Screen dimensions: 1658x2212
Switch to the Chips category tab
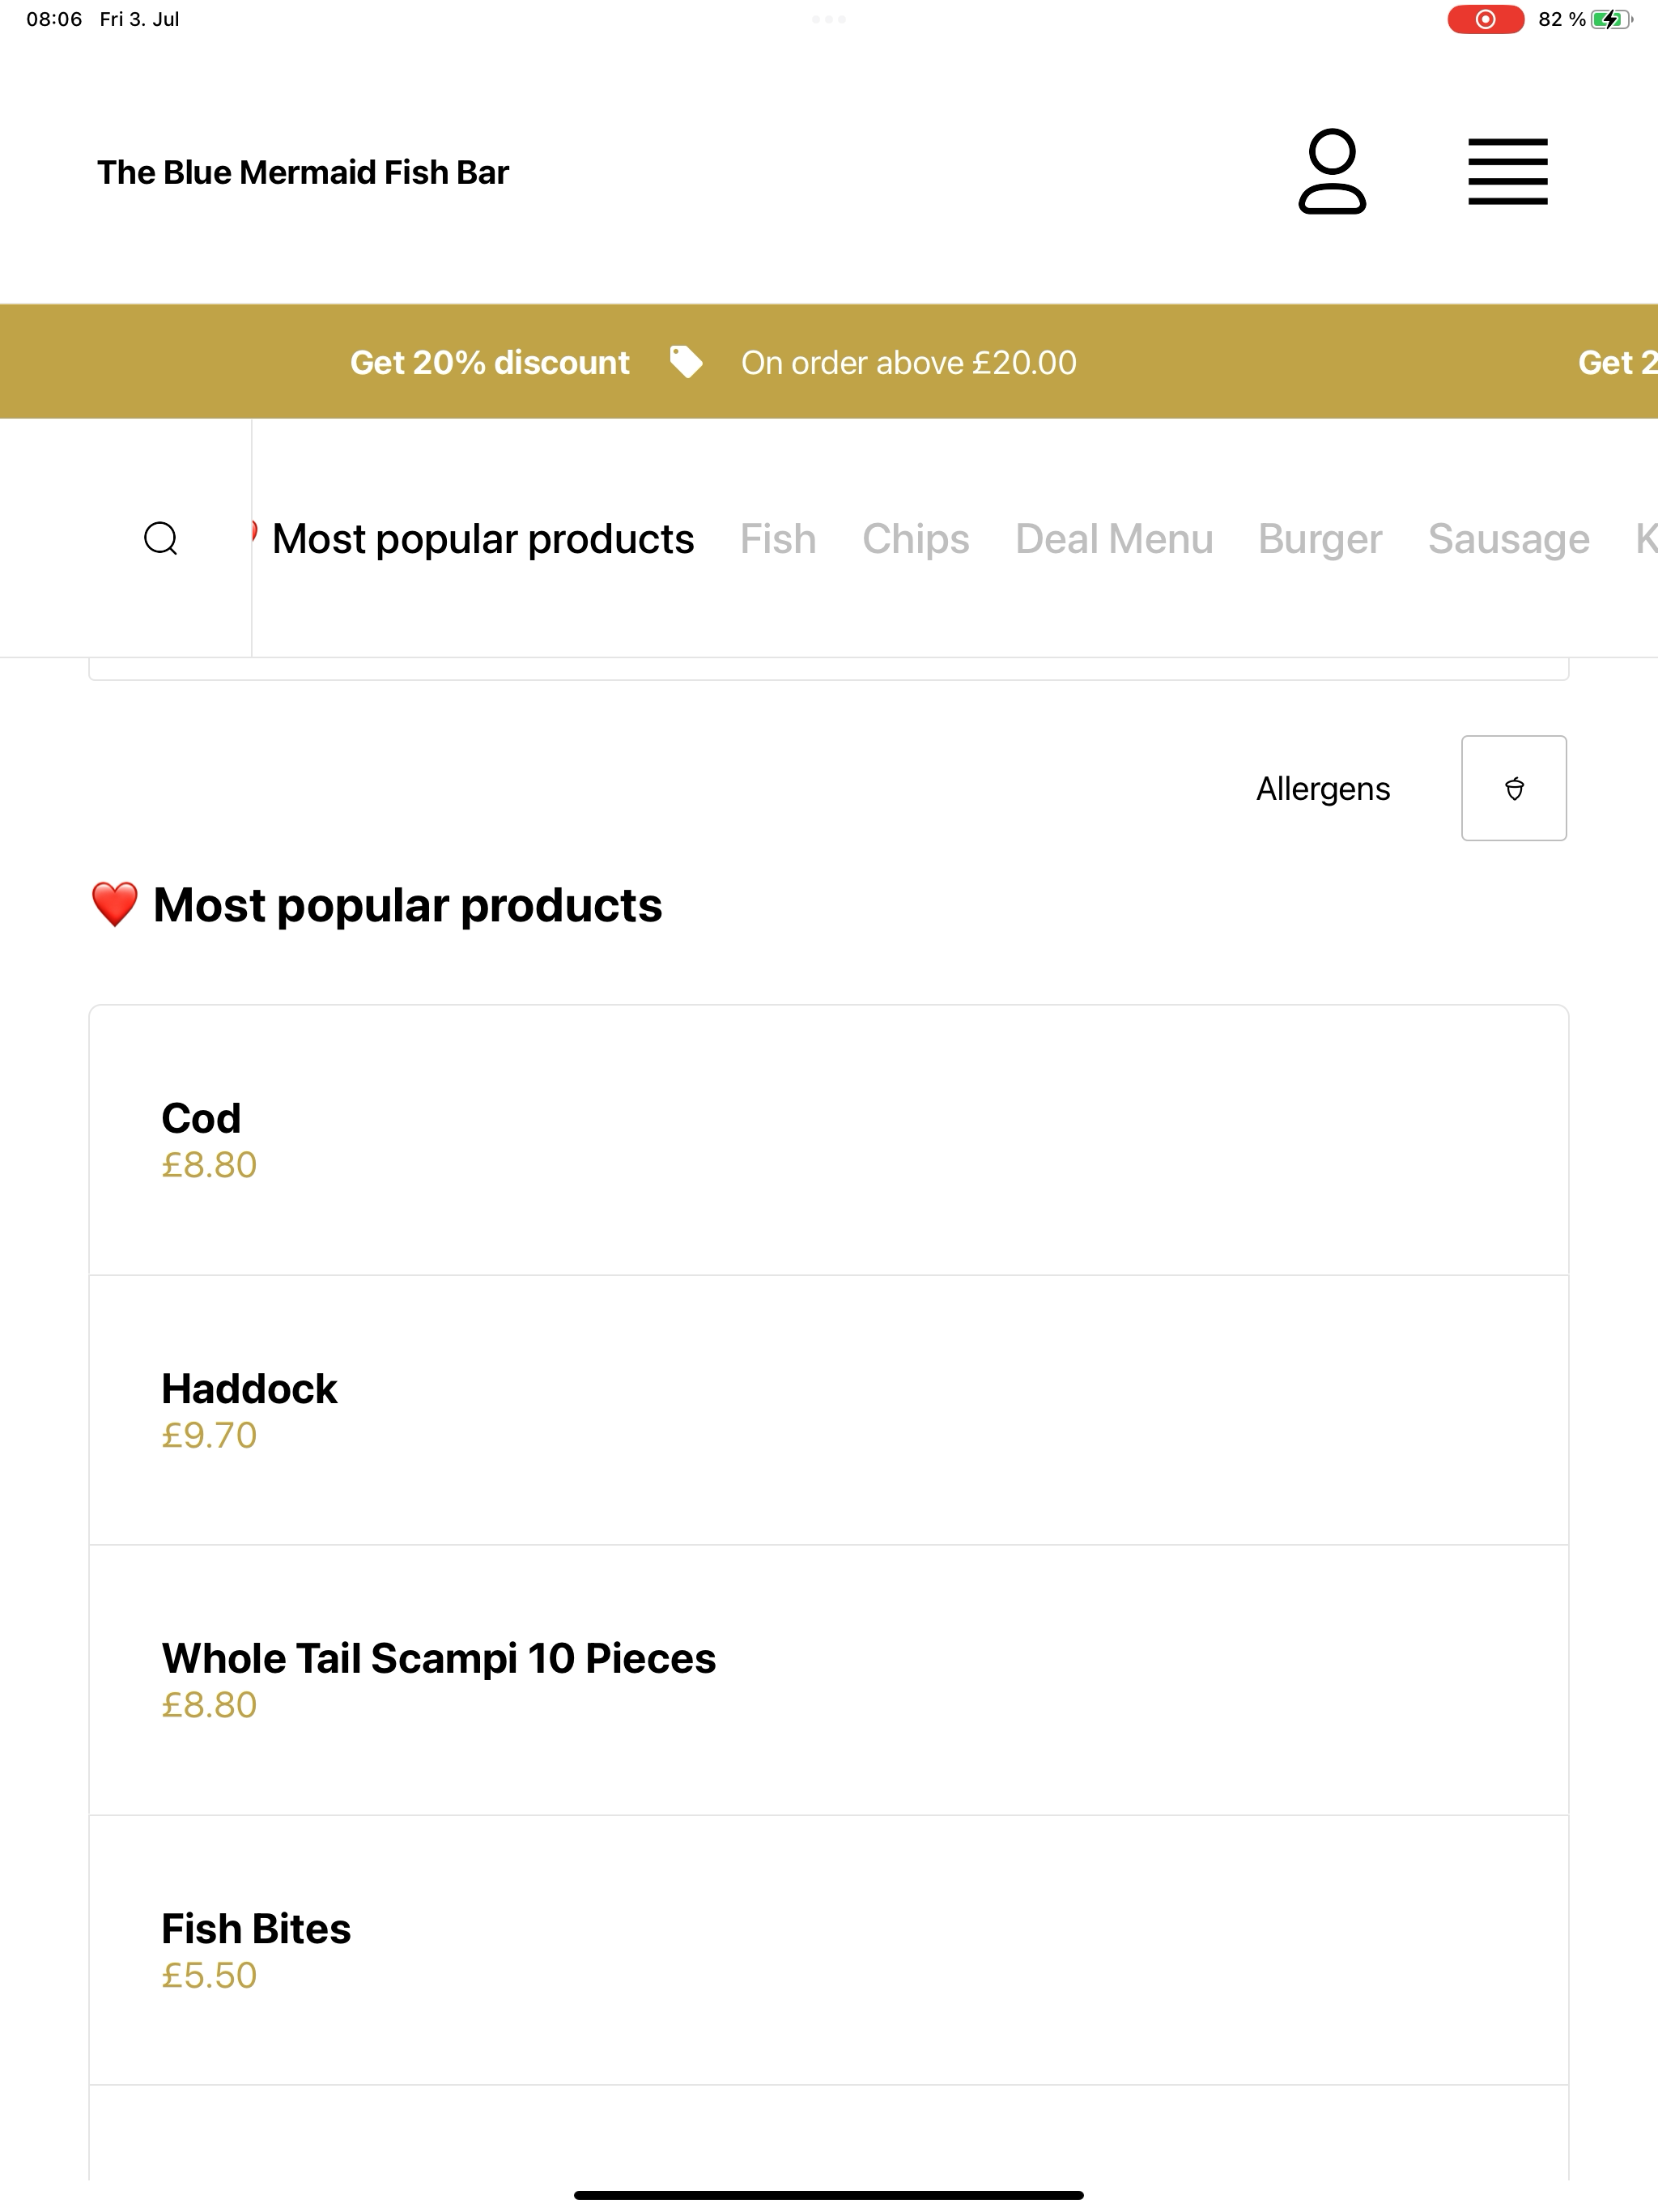click(916, 539)
